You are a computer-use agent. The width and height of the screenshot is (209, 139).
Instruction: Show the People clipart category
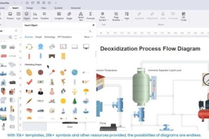(39, 37)
